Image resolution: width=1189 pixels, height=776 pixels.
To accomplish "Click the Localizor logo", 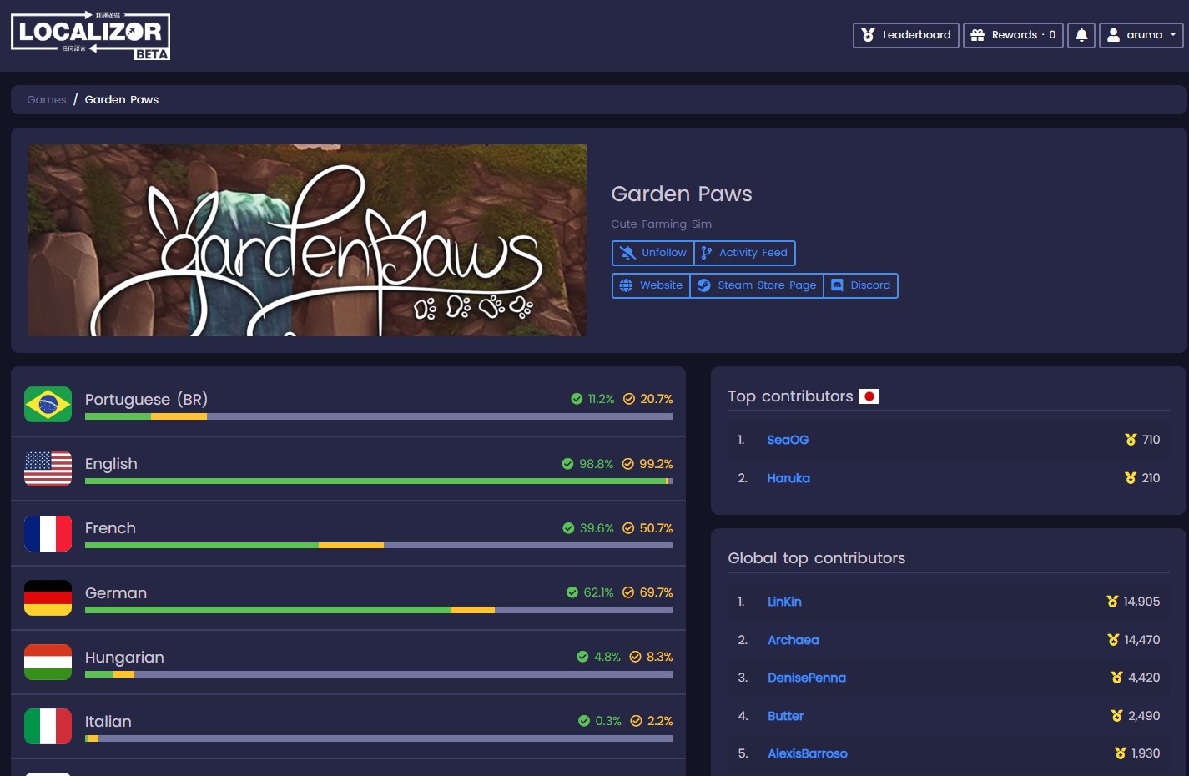I will point(90,35).
